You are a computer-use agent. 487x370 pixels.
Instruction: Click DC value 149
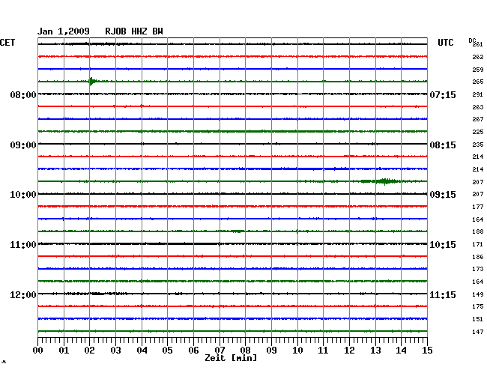click(x=478, y=294)
